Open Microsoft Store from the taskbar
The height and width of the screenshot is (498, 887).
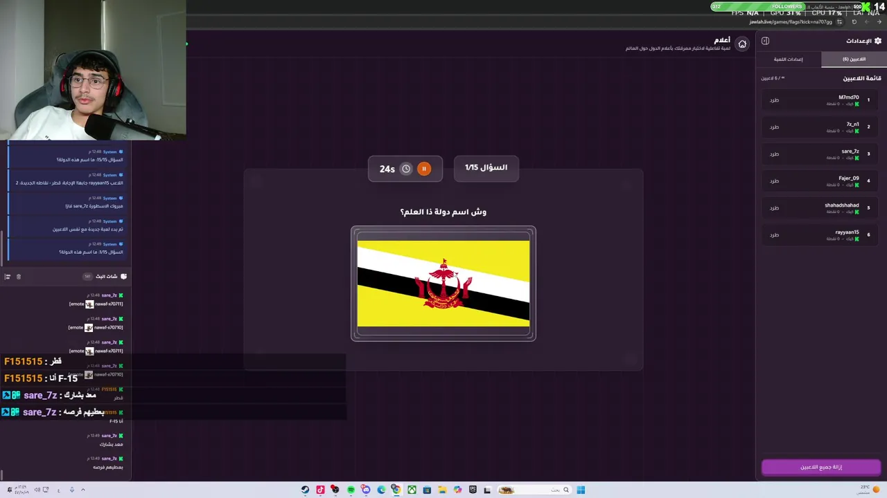point(427,490)
